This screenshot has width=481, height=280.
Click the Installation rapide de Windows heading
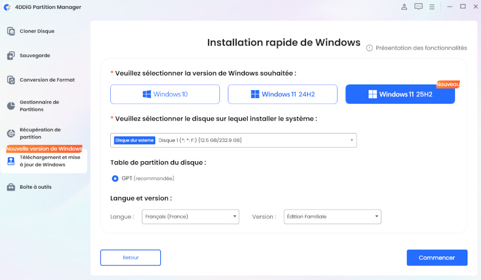tap(284, 42)
